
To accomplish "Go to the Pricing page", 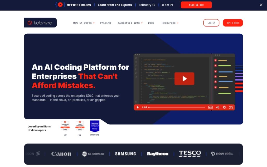I will point(105,23).
